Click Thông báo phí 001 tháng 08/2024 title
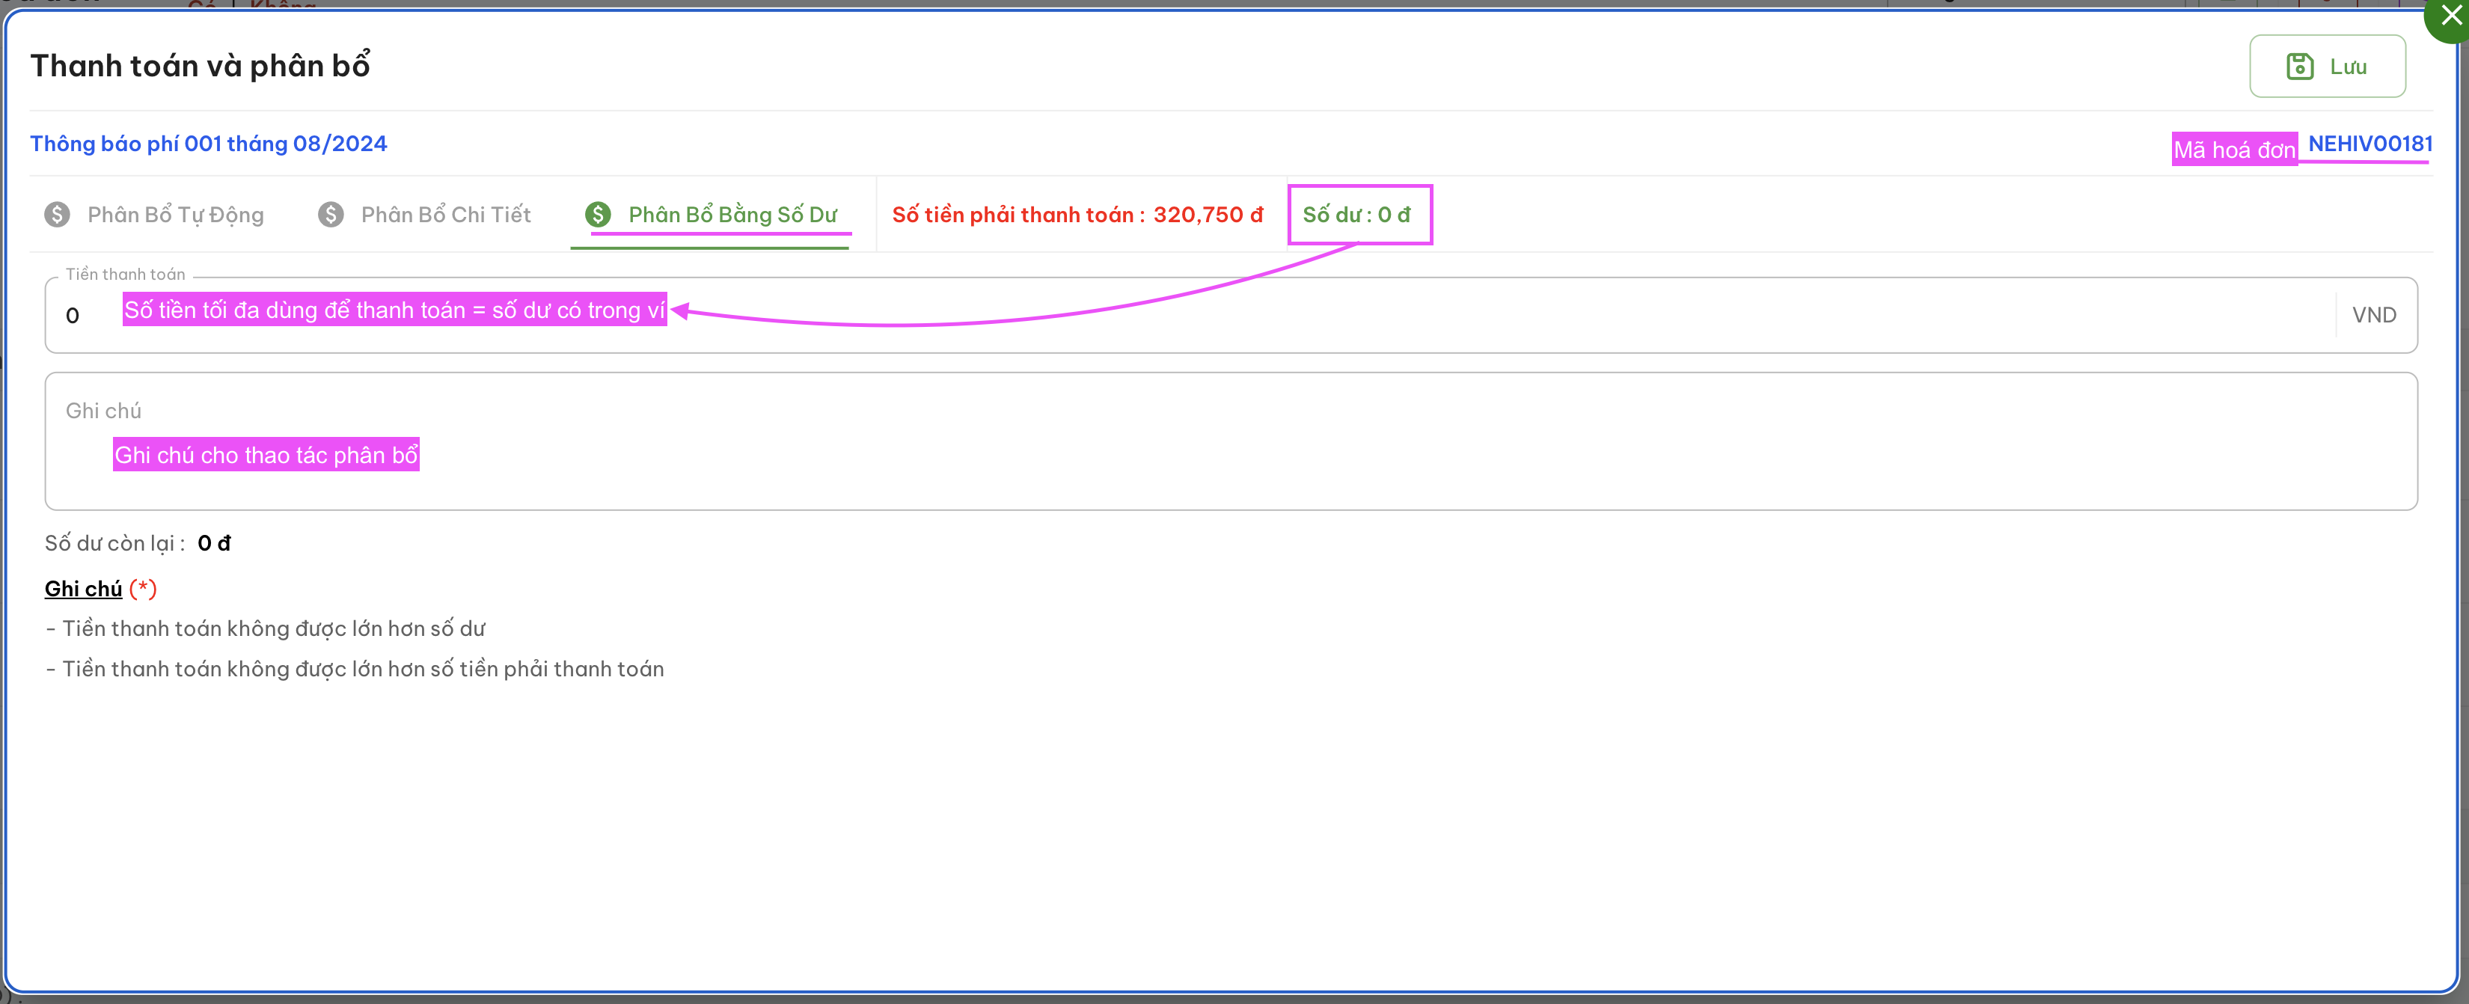This screenshot has height=1004, width=2469. [x=208, y=144]
